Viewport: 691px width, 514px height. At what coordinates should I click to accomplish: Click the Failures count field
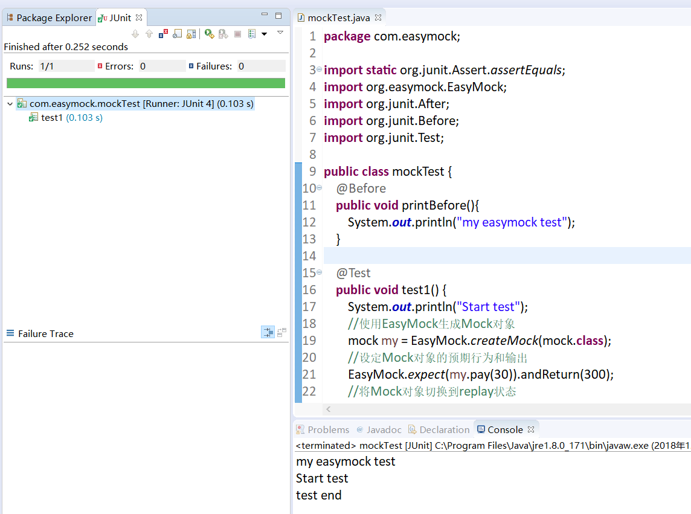pos(261,66)
